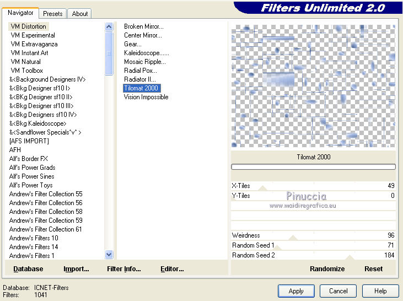This screenshot has height=301, width=403.
Task: Select &<BKg Designer sf10 II> category
Action: [41, 97]
